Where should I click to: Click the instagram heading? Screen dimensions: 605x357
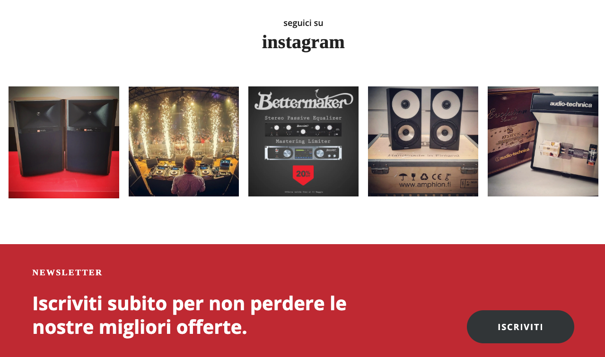pos(303,42)
